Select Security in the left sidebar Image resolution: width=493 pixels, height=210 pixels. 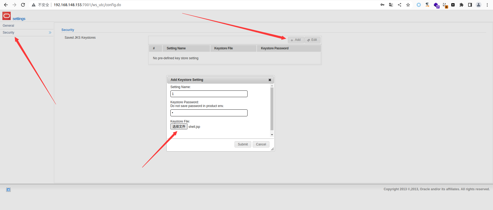coord(27,33)
